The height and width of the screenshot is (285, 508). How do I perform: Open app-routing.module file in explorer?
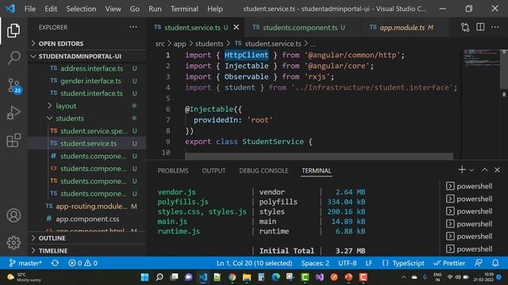(x=91, y=206)
